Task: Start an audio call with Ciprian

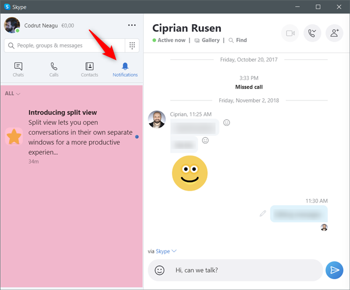Action: coord(312,33)
